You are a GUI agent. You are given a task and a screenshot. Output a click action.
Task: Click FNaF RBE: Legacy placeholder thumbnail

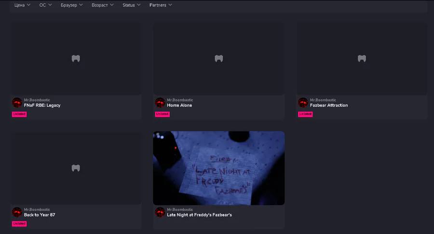tap(76, 59)
